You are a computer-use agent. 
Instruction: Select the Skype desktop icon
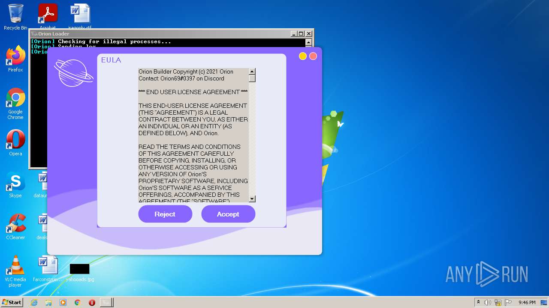tap(15, 185)
